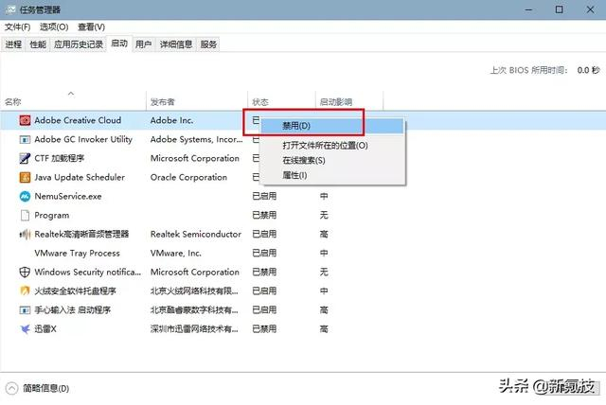Click startup impact 高 of Realtek row
Viewport: 606px width, 405px height.
coord(324,234)
